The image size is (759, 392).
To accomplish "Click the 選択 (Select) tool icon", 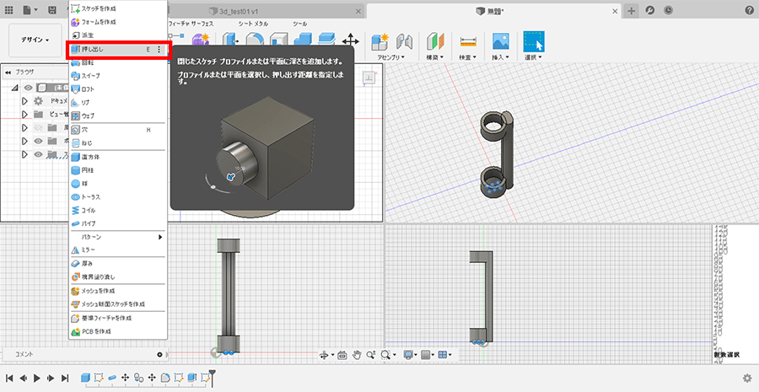I will pos(533,41).
